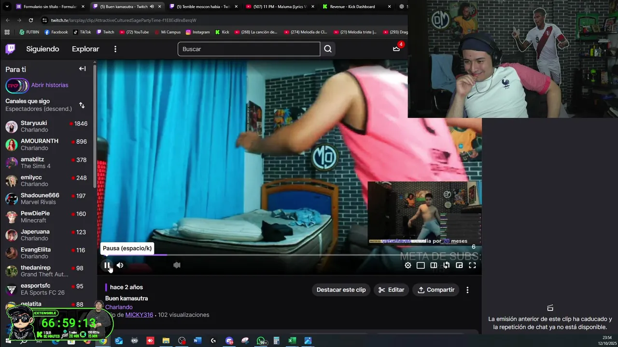Open the Charlando category link
Image resolution: width=618 pixels, height=347 pixels.
coord(119,307)
